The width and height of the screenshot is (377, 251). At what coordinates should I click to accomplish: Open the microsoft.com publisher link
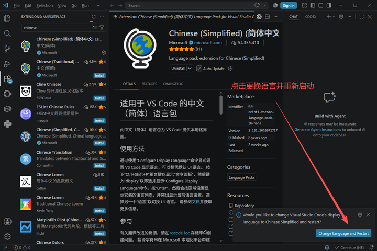click(208, 43)
